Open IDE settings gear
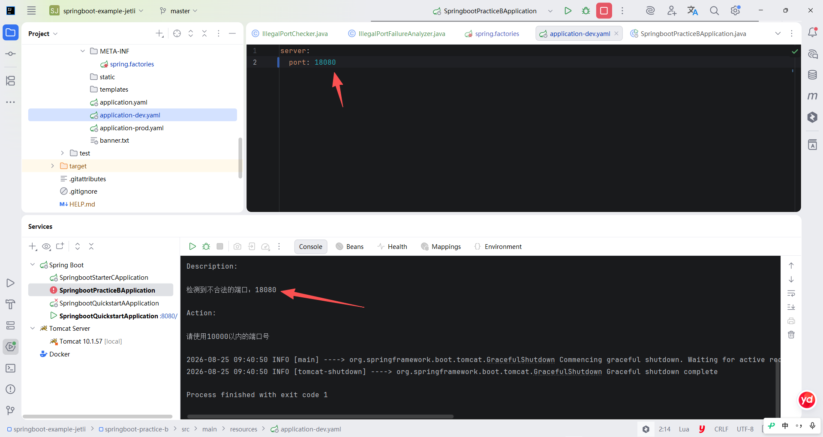This screenshot has width=823, height=437. pos(736,11)
